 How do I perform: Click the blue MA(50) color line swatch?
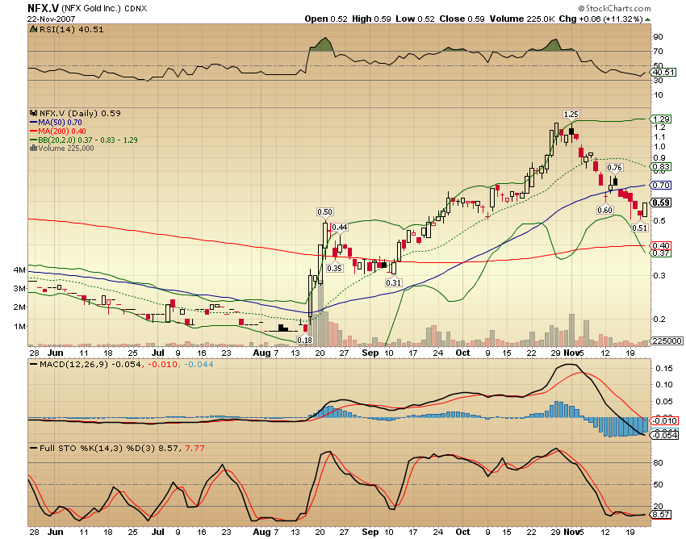(x=33, y=123)
